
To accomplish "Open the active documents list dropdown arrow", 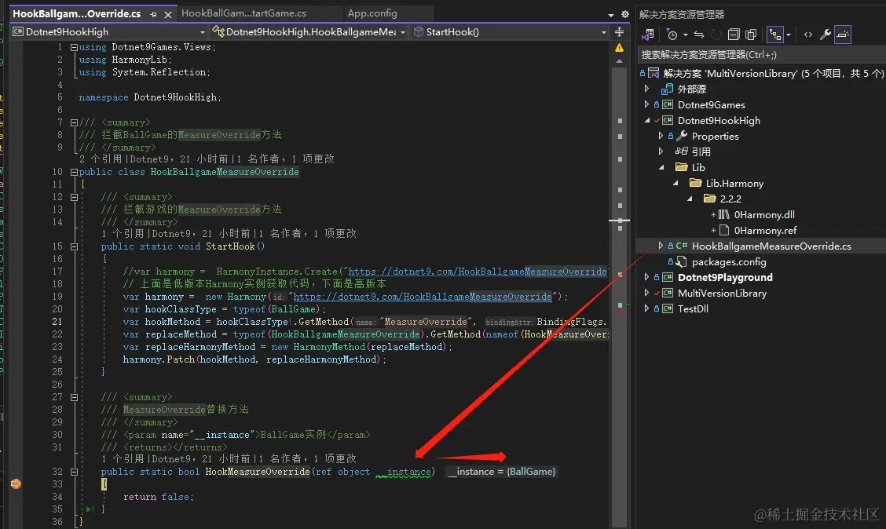I will pos(611,15).
